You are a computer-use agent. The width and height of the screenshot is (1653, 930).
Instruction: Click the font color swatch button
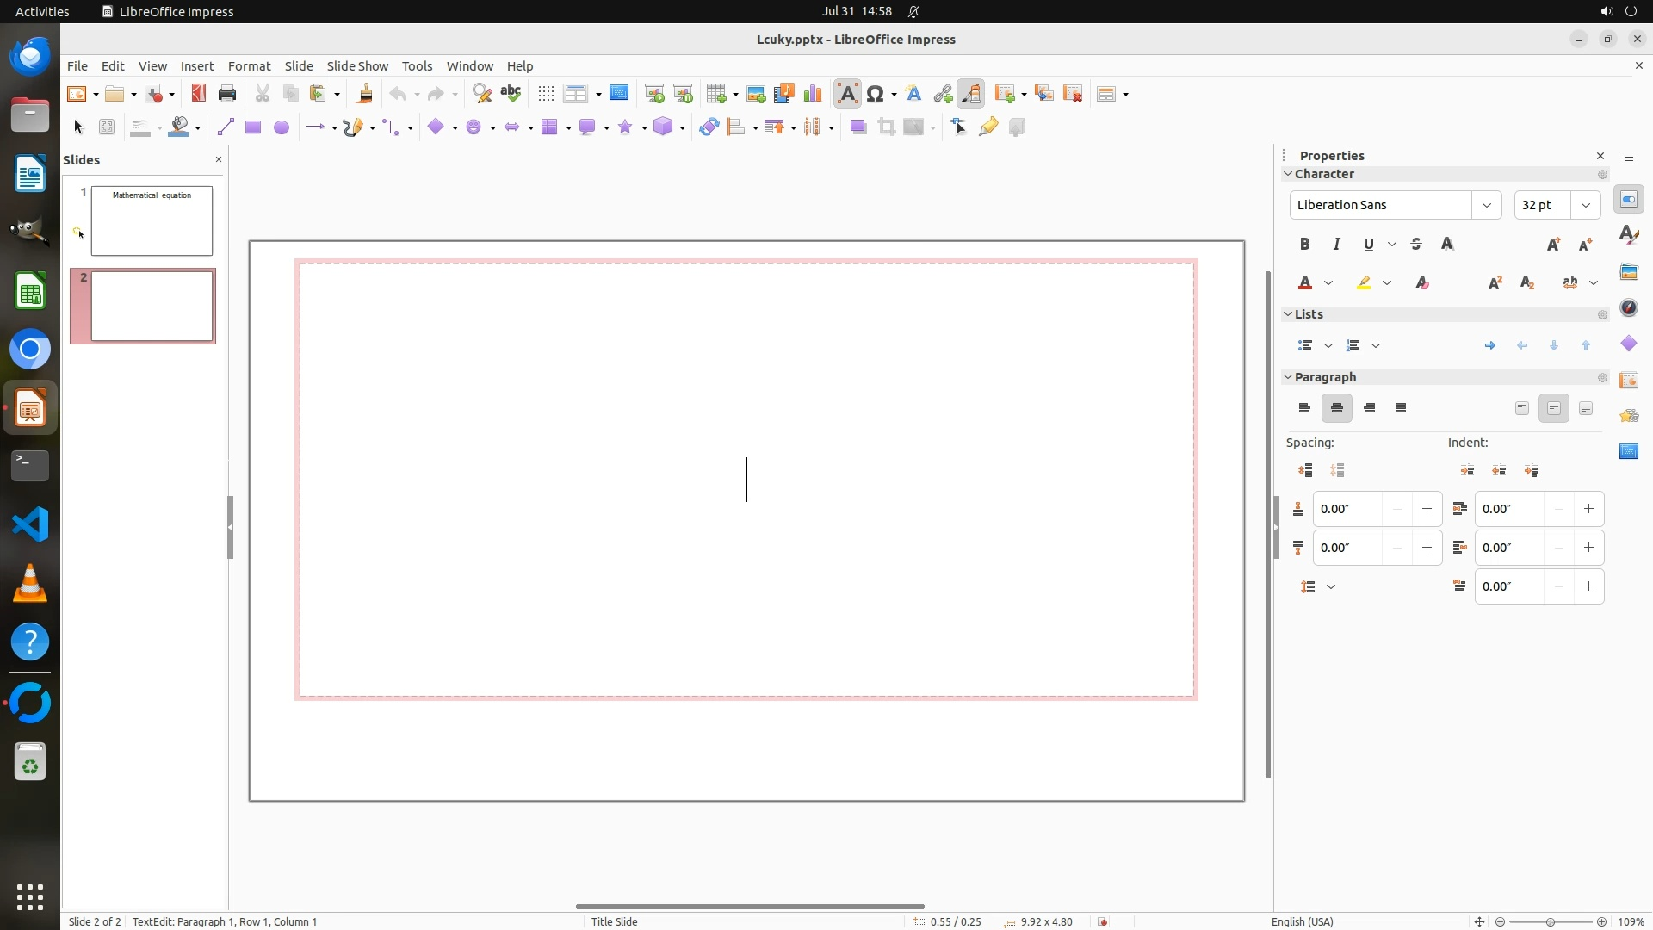[1305, 283]
